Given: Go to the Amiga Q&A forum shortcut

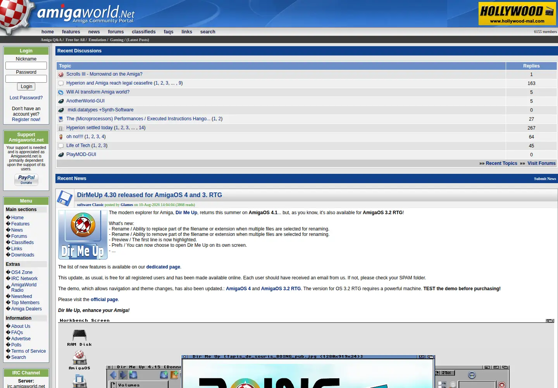Looking at the screenshot, I should (51, 40).
